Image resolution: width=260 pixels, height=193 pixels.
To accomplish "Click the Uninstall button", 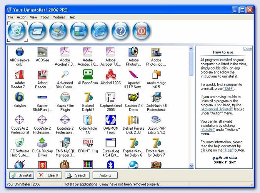I will coord(22,175).
